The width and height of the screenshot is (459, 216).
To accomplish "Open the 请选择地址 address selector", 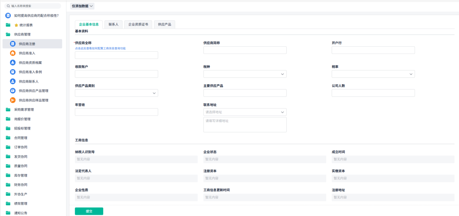I will coord(245,112).
